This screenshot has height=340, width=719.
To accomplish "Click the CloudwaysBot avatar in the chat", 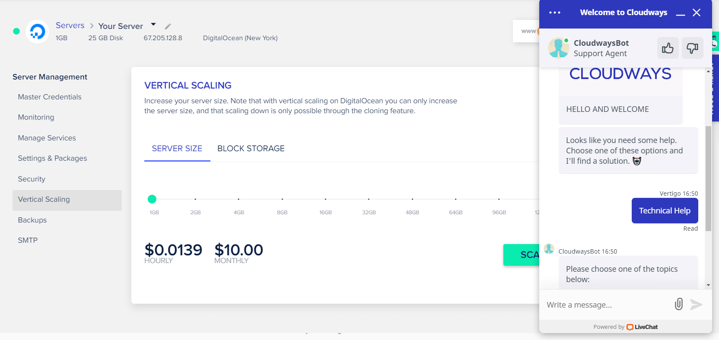I will pyautogui.click(x=559, y=48).
